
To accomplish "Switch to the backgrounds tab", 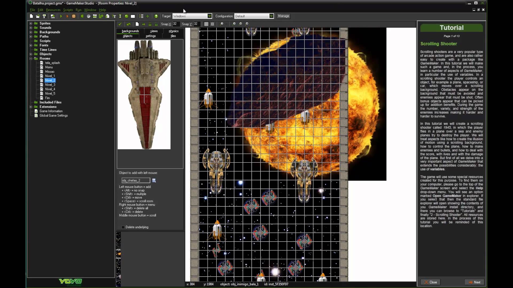I will coord(130,31).
